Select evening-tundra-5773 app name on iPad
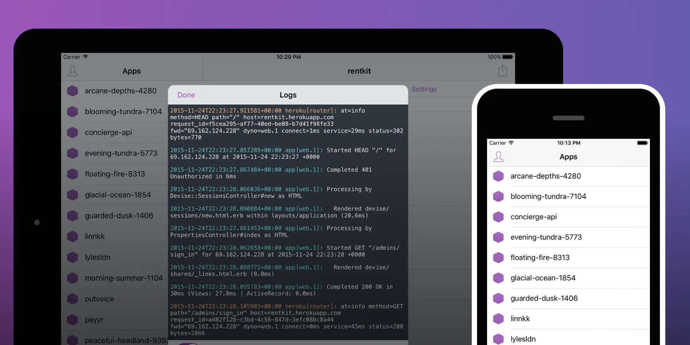The height and width of the screenshot is (345, 690). 121,153
